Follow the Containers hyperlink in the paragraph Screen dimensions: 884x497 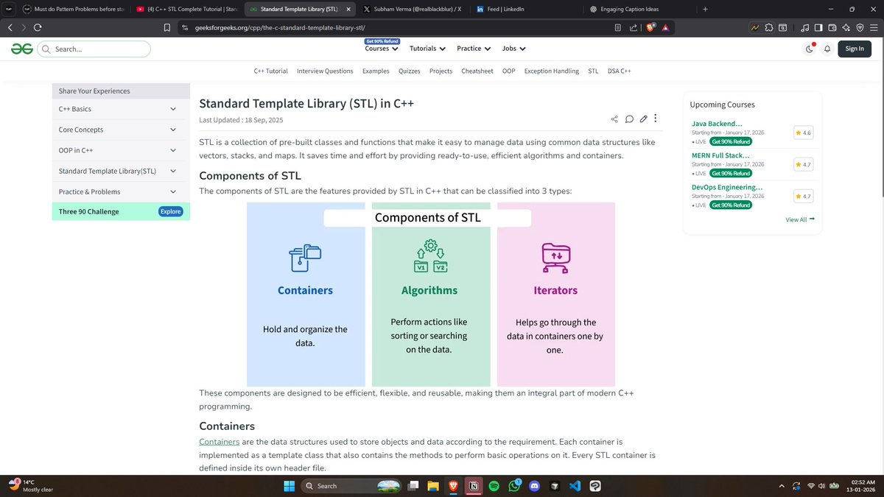(x=220, y=442)
